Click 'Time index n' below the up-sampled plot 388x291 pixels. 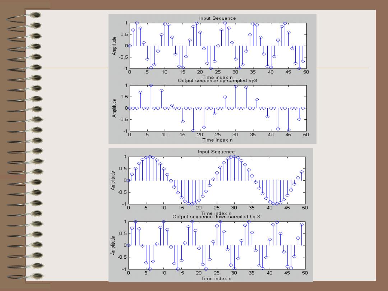217,140
